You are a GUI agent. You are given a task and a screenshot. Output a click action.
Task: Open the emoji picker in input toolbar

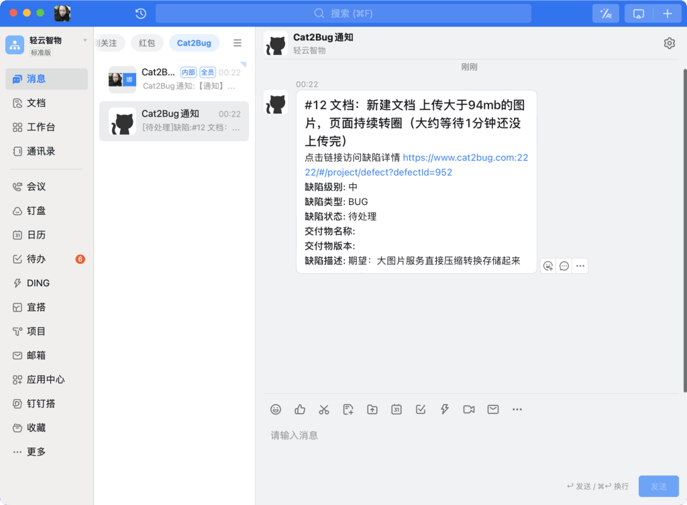(276, 409)
